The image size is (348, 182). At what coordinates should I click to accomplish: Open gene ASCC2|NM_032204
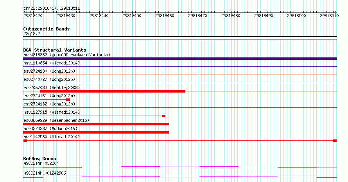tap(41, 163)
